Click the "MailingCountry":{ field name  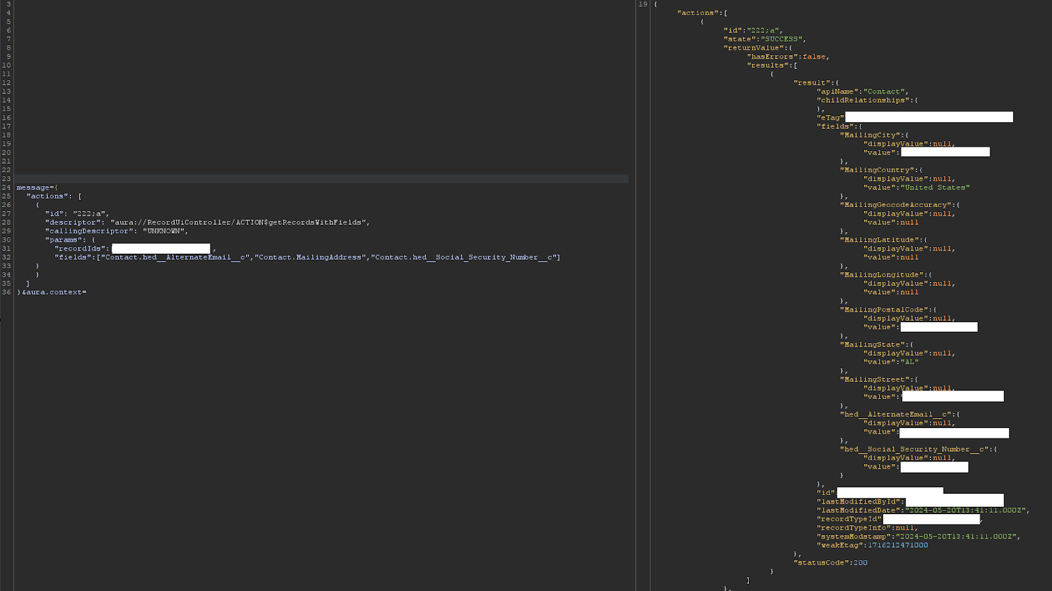point(881,170)
